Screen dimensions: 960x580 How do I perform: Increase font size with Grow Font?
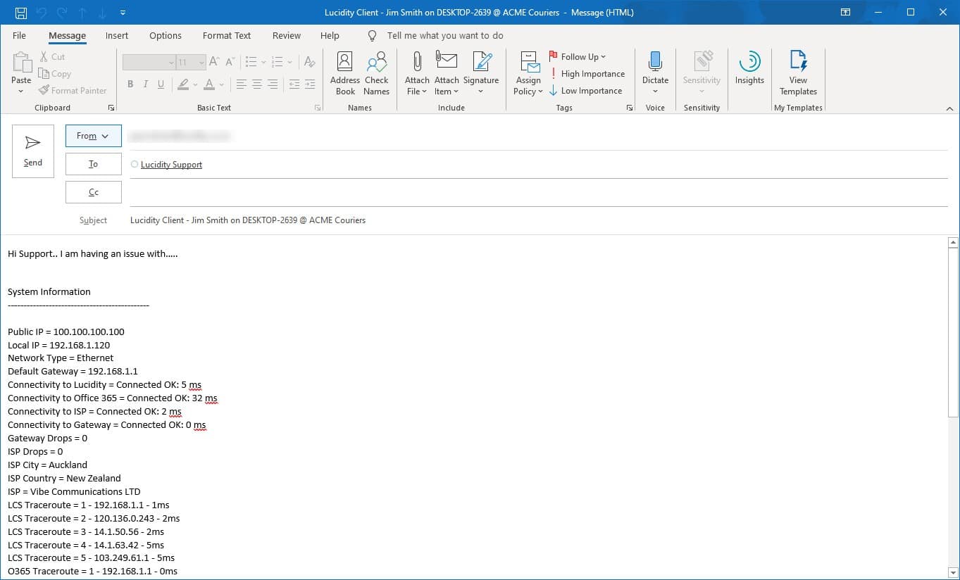click(x=215, y=63)
